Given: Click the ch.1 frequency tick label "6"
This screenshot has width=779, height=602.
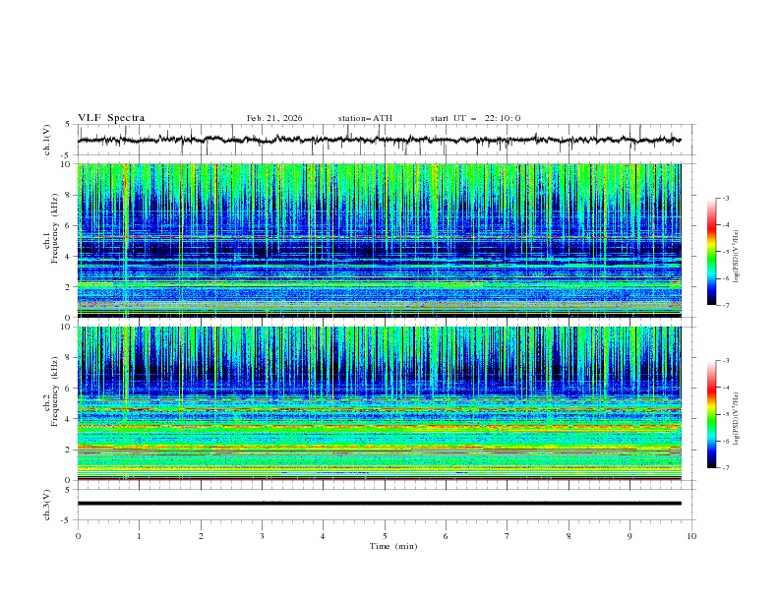Looking at the screenshot, I should pyautogui.click(x=69, y=225).
